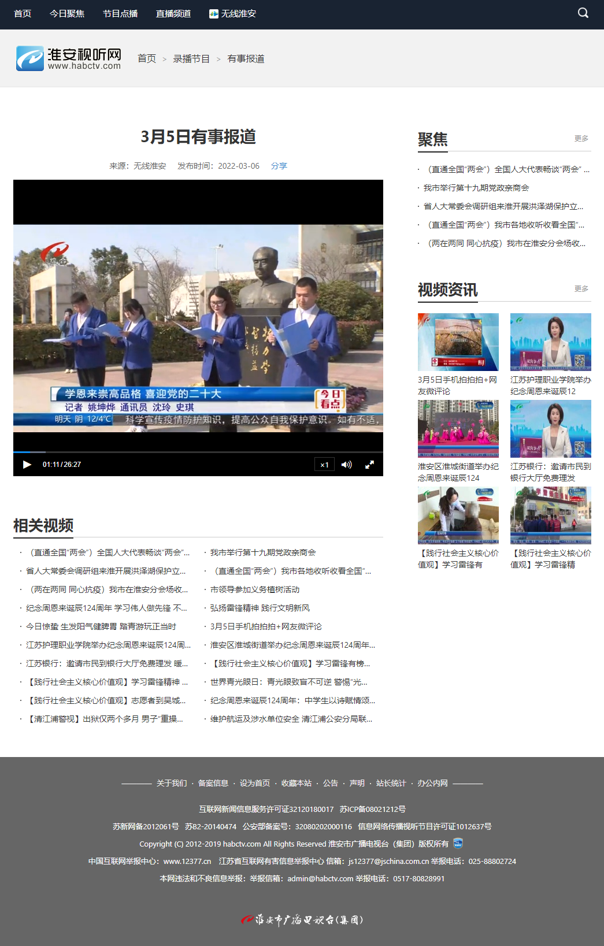Open 节目点播 navigation item
This screenshot has height=946, width=604.
[x=120, y=13]
